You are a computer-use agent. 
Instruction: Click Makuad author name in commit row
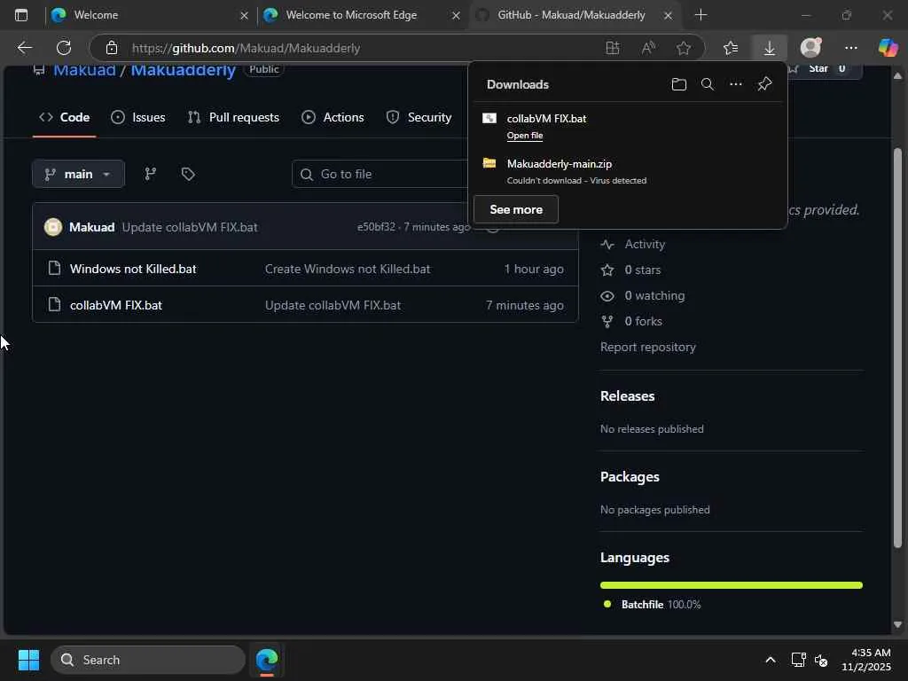click(x=91, y=227)
